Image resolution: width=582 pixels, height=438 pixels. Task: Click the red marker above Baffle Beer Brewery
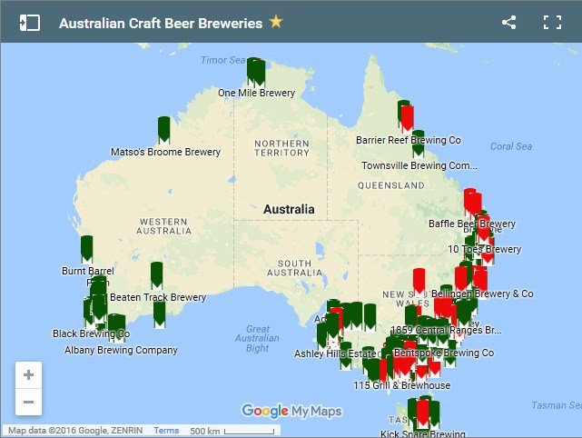click(472, 203)
